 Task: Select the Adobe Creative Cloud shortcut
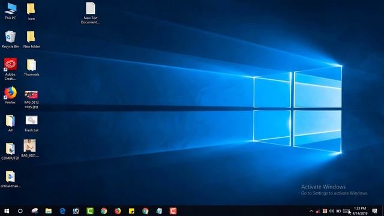10,69
